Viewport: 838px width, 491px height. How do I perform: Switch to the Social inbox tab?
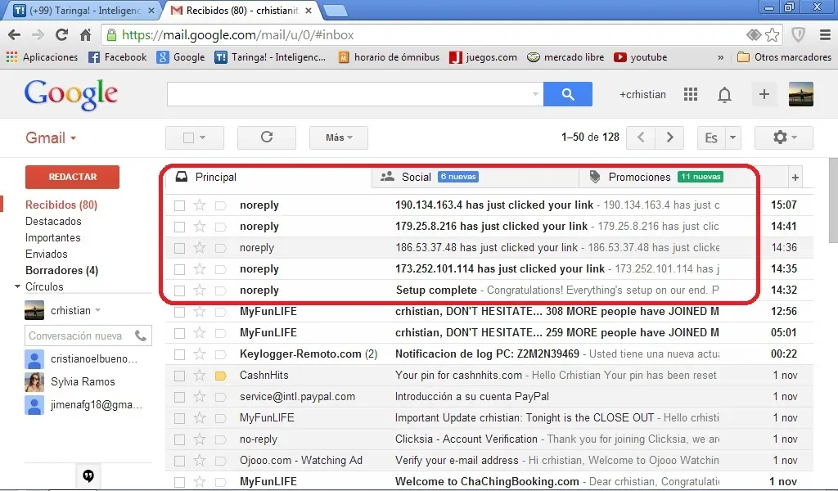[x=475, y=178]
